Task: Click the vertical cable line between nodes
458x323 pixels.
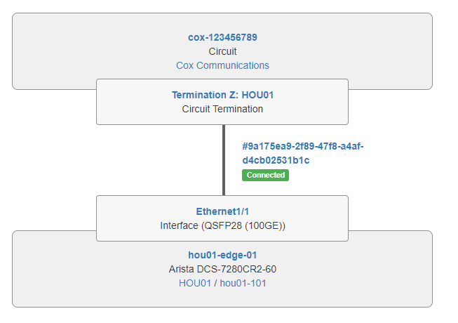Action: coord(224,160)
